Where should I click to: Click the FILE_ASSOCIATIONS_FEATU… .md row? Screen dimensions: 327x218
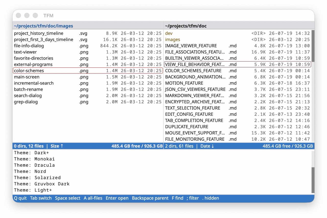coord(238,52)
